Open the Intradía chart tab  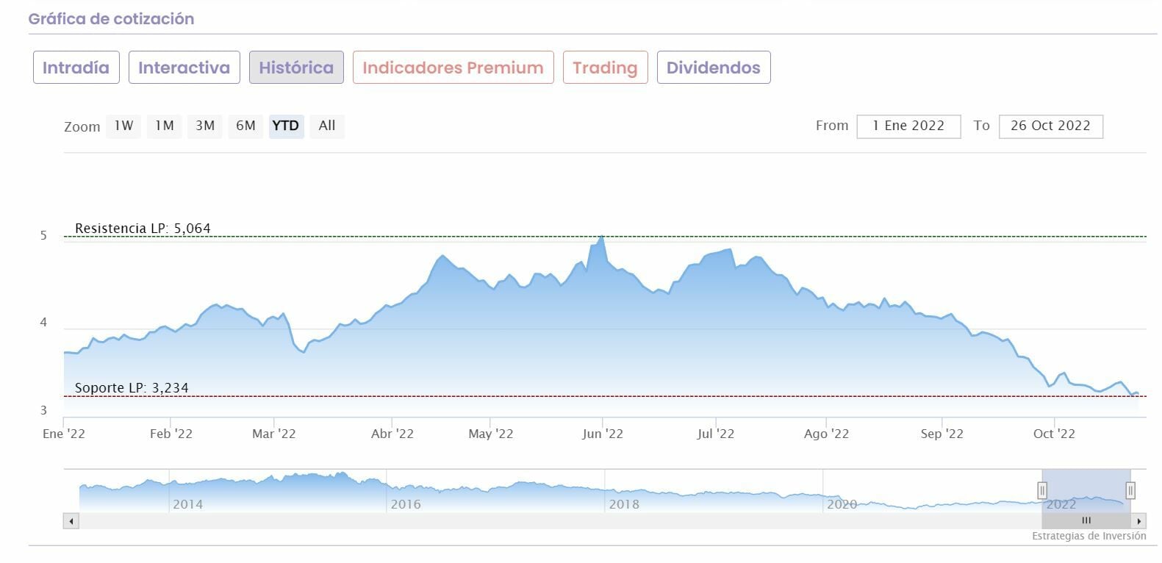tap(76, 68)
